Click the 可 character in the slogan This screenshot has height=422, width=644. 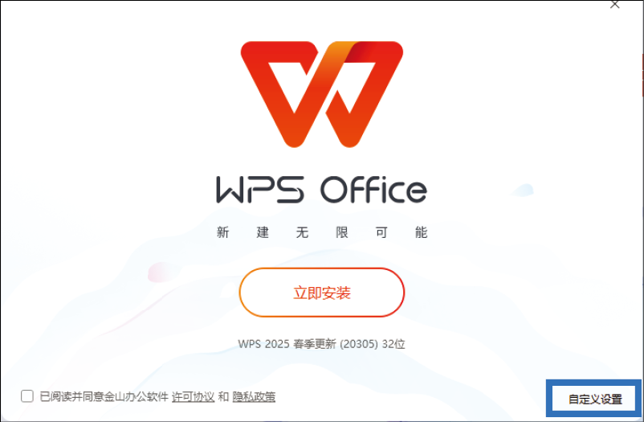(381, 232)
